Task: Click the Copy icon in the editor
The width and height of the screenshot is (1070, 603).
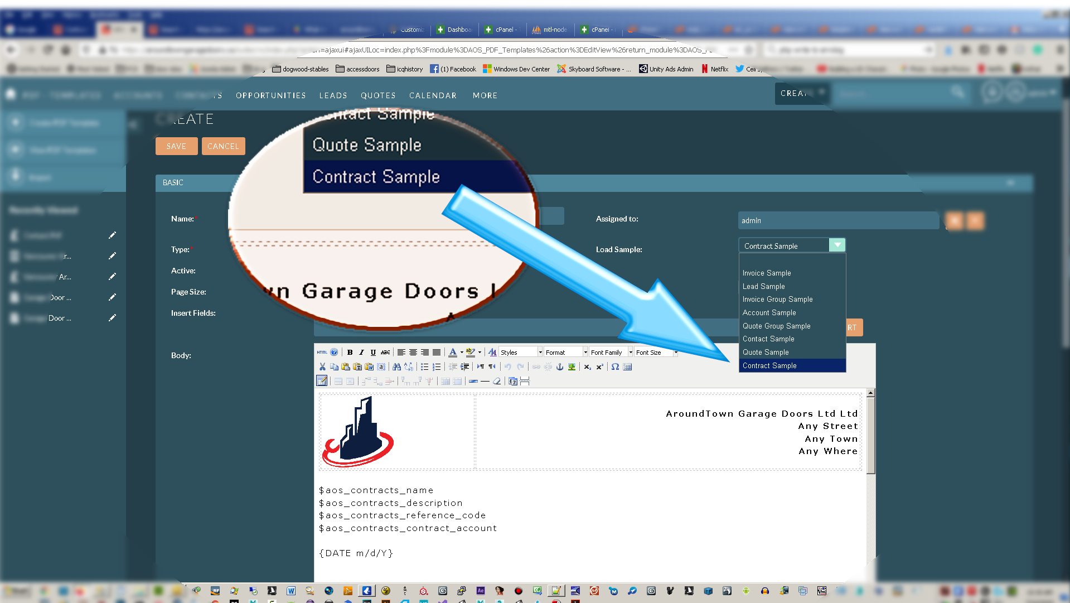Action: click(334, 367)
